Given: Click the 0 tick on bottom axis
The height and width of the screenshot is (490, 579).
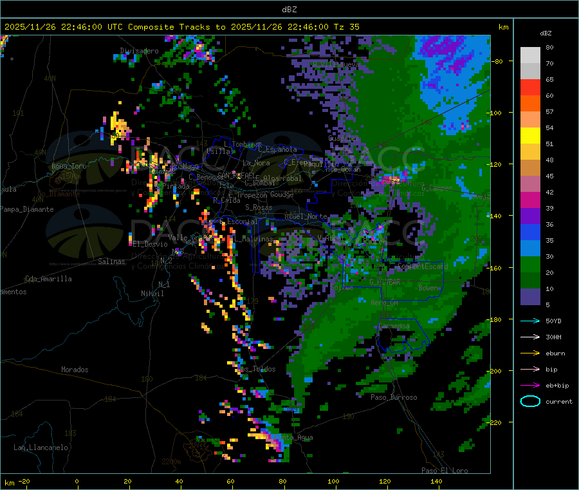Looking at the screenshot, I should click(77, 481).
